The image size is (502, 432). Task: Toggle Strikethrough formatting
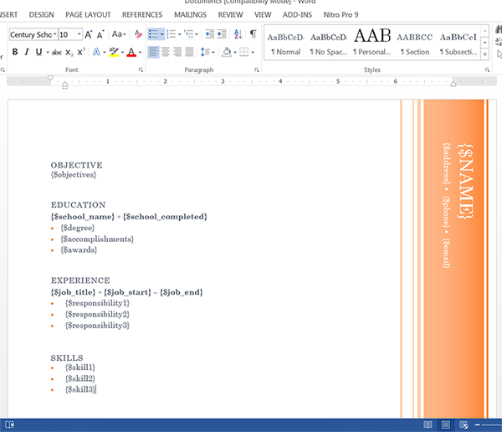(x=57, y=52)
